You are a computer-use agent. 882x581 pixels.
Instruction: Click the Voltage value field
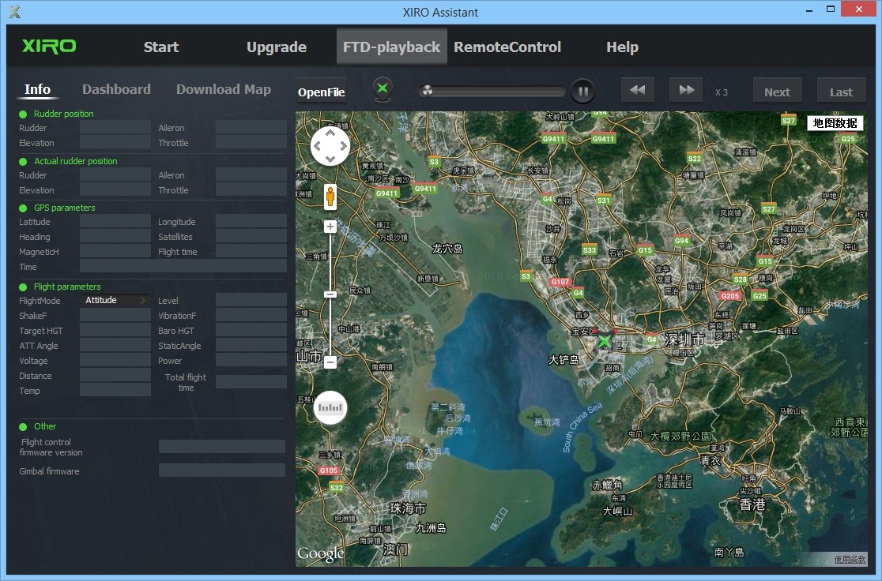click(115, 360)
